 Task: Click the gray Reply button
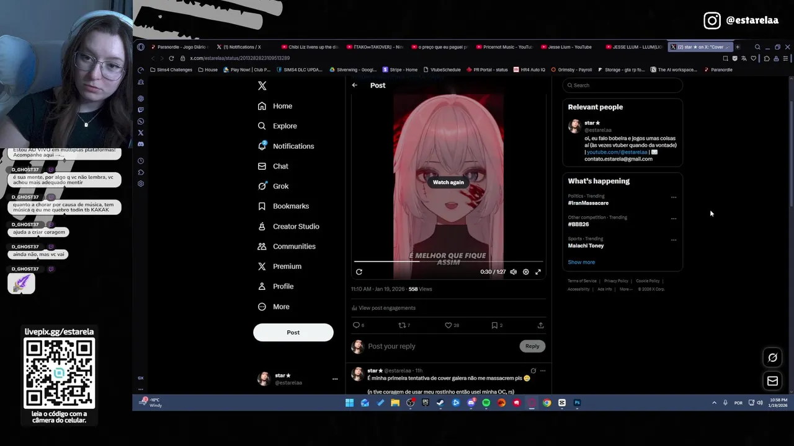click(x=532, y=346)
